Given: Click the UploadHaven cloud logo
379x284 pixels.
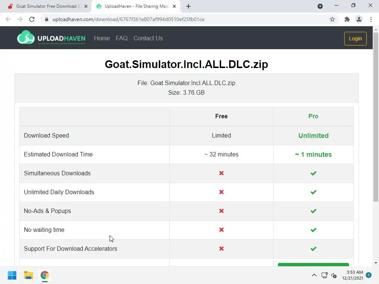Looking at the screenshot, I should 26,37.
